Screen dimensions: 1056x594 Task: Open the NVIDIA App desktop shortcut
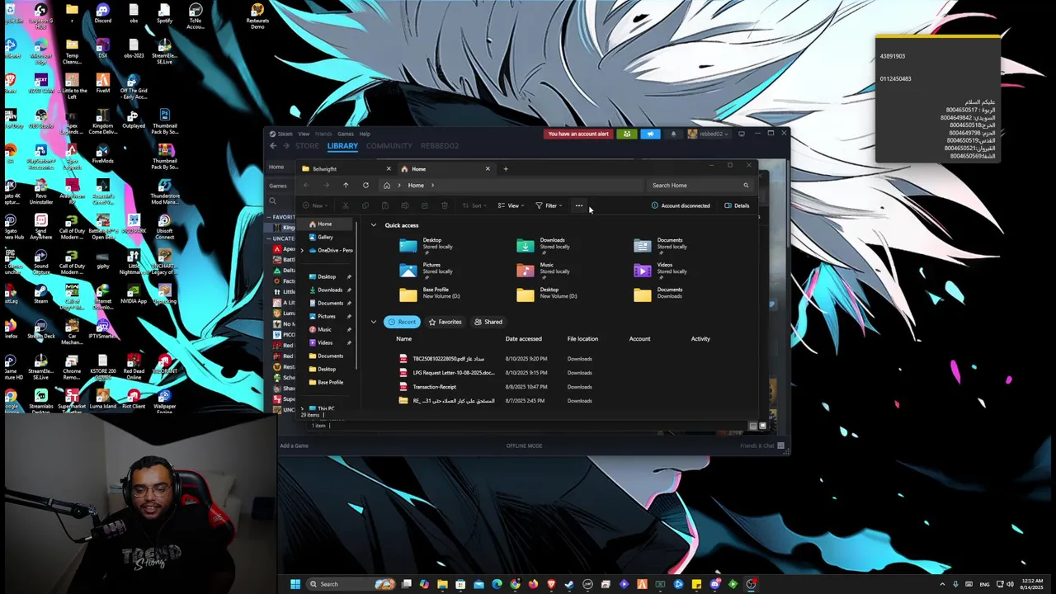[x=134, y=295]
